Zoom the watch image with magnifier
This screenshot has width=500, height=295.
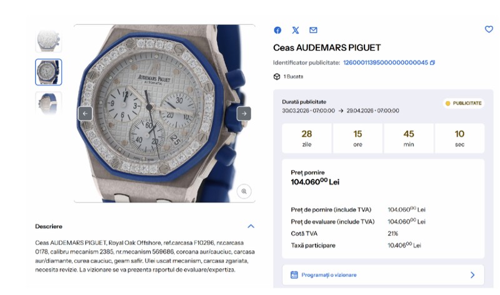click(x=244, y=191)
